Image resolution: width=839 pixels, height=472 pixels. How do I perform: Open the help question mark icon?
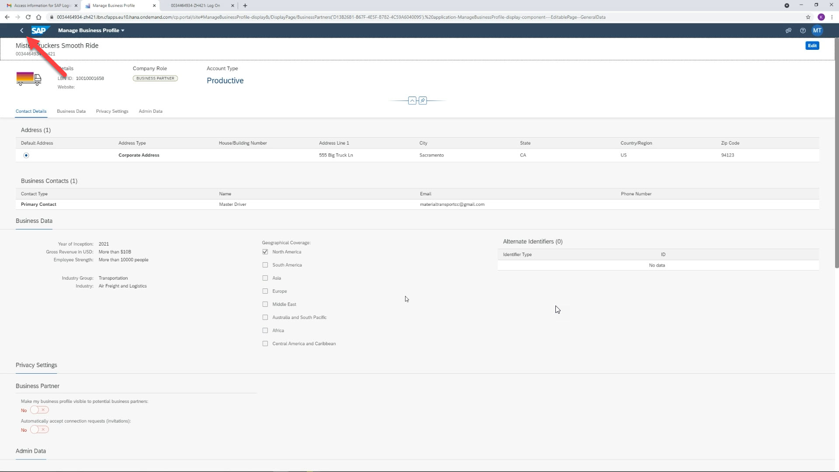[x=803, y=31]
